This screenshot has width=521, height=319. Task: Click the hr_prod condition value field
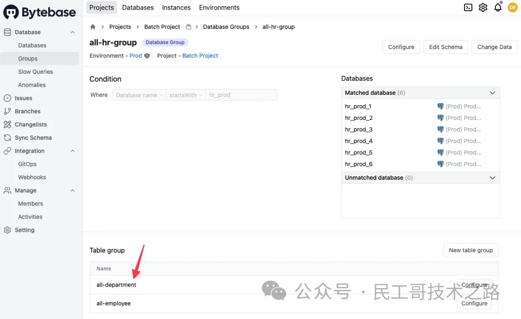[241, 95]
